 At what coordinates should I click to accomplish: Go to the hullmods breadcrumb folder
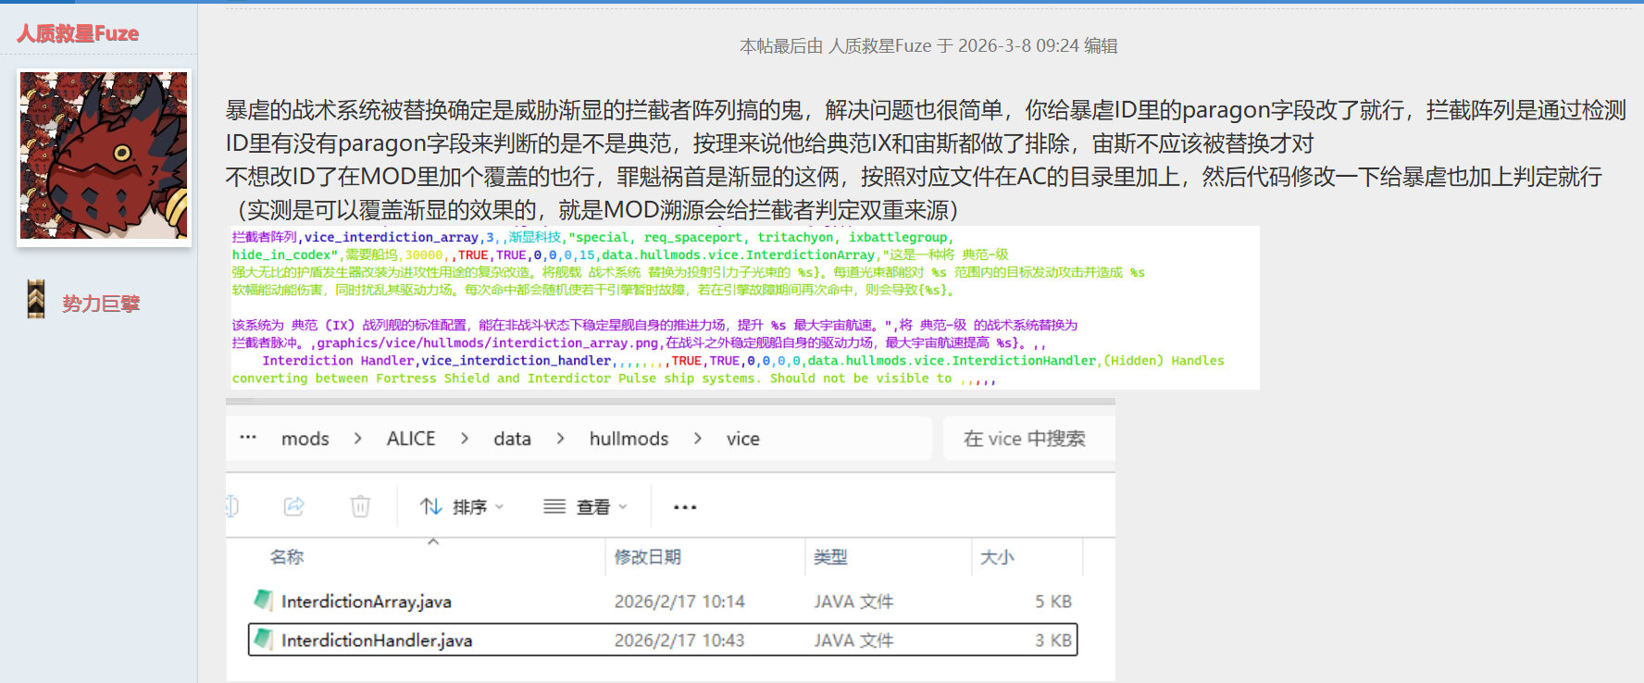pyautogui.click(x=629, y=439)
